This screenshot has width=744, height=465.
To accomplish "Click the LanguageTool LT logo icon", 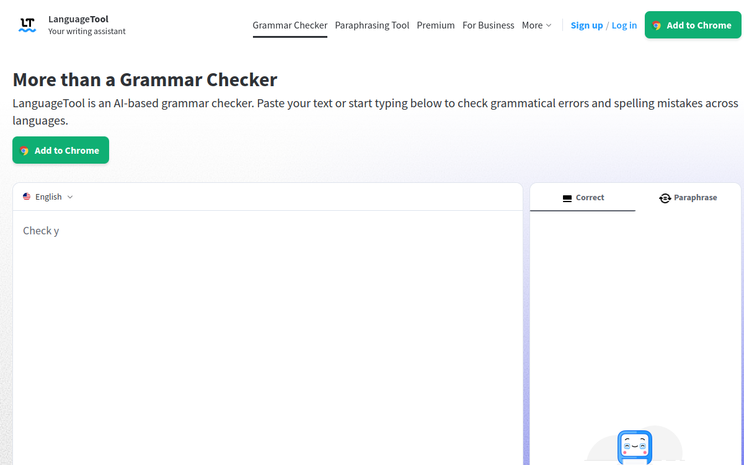I will tap(27, 25).
